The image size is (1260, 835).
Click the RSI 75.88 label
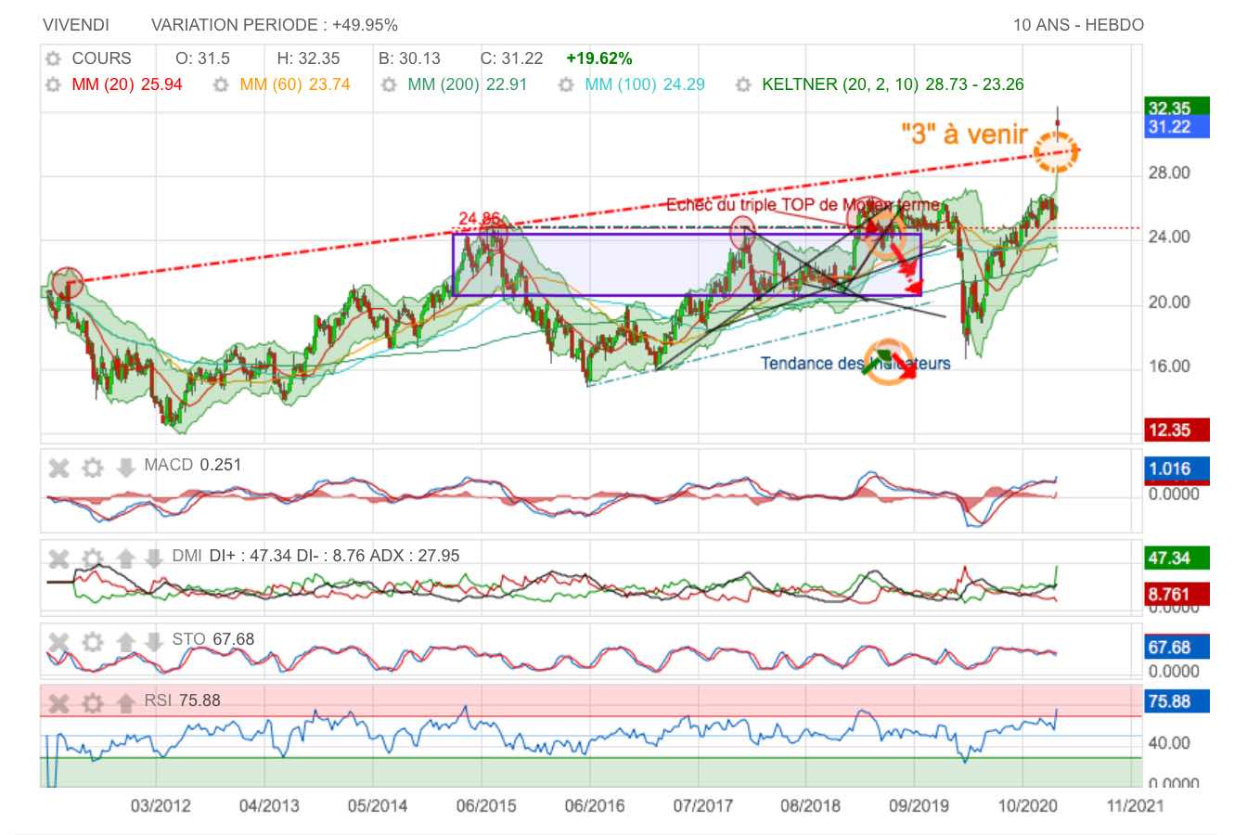pos(182,700)
